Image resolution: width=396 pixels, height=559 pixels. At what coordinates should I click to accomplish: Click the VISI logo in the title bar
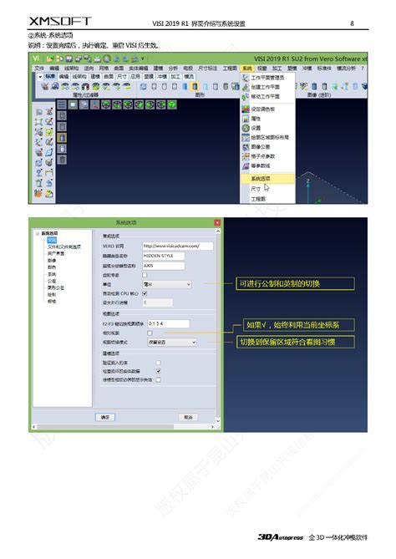click(x=36, y=58)
